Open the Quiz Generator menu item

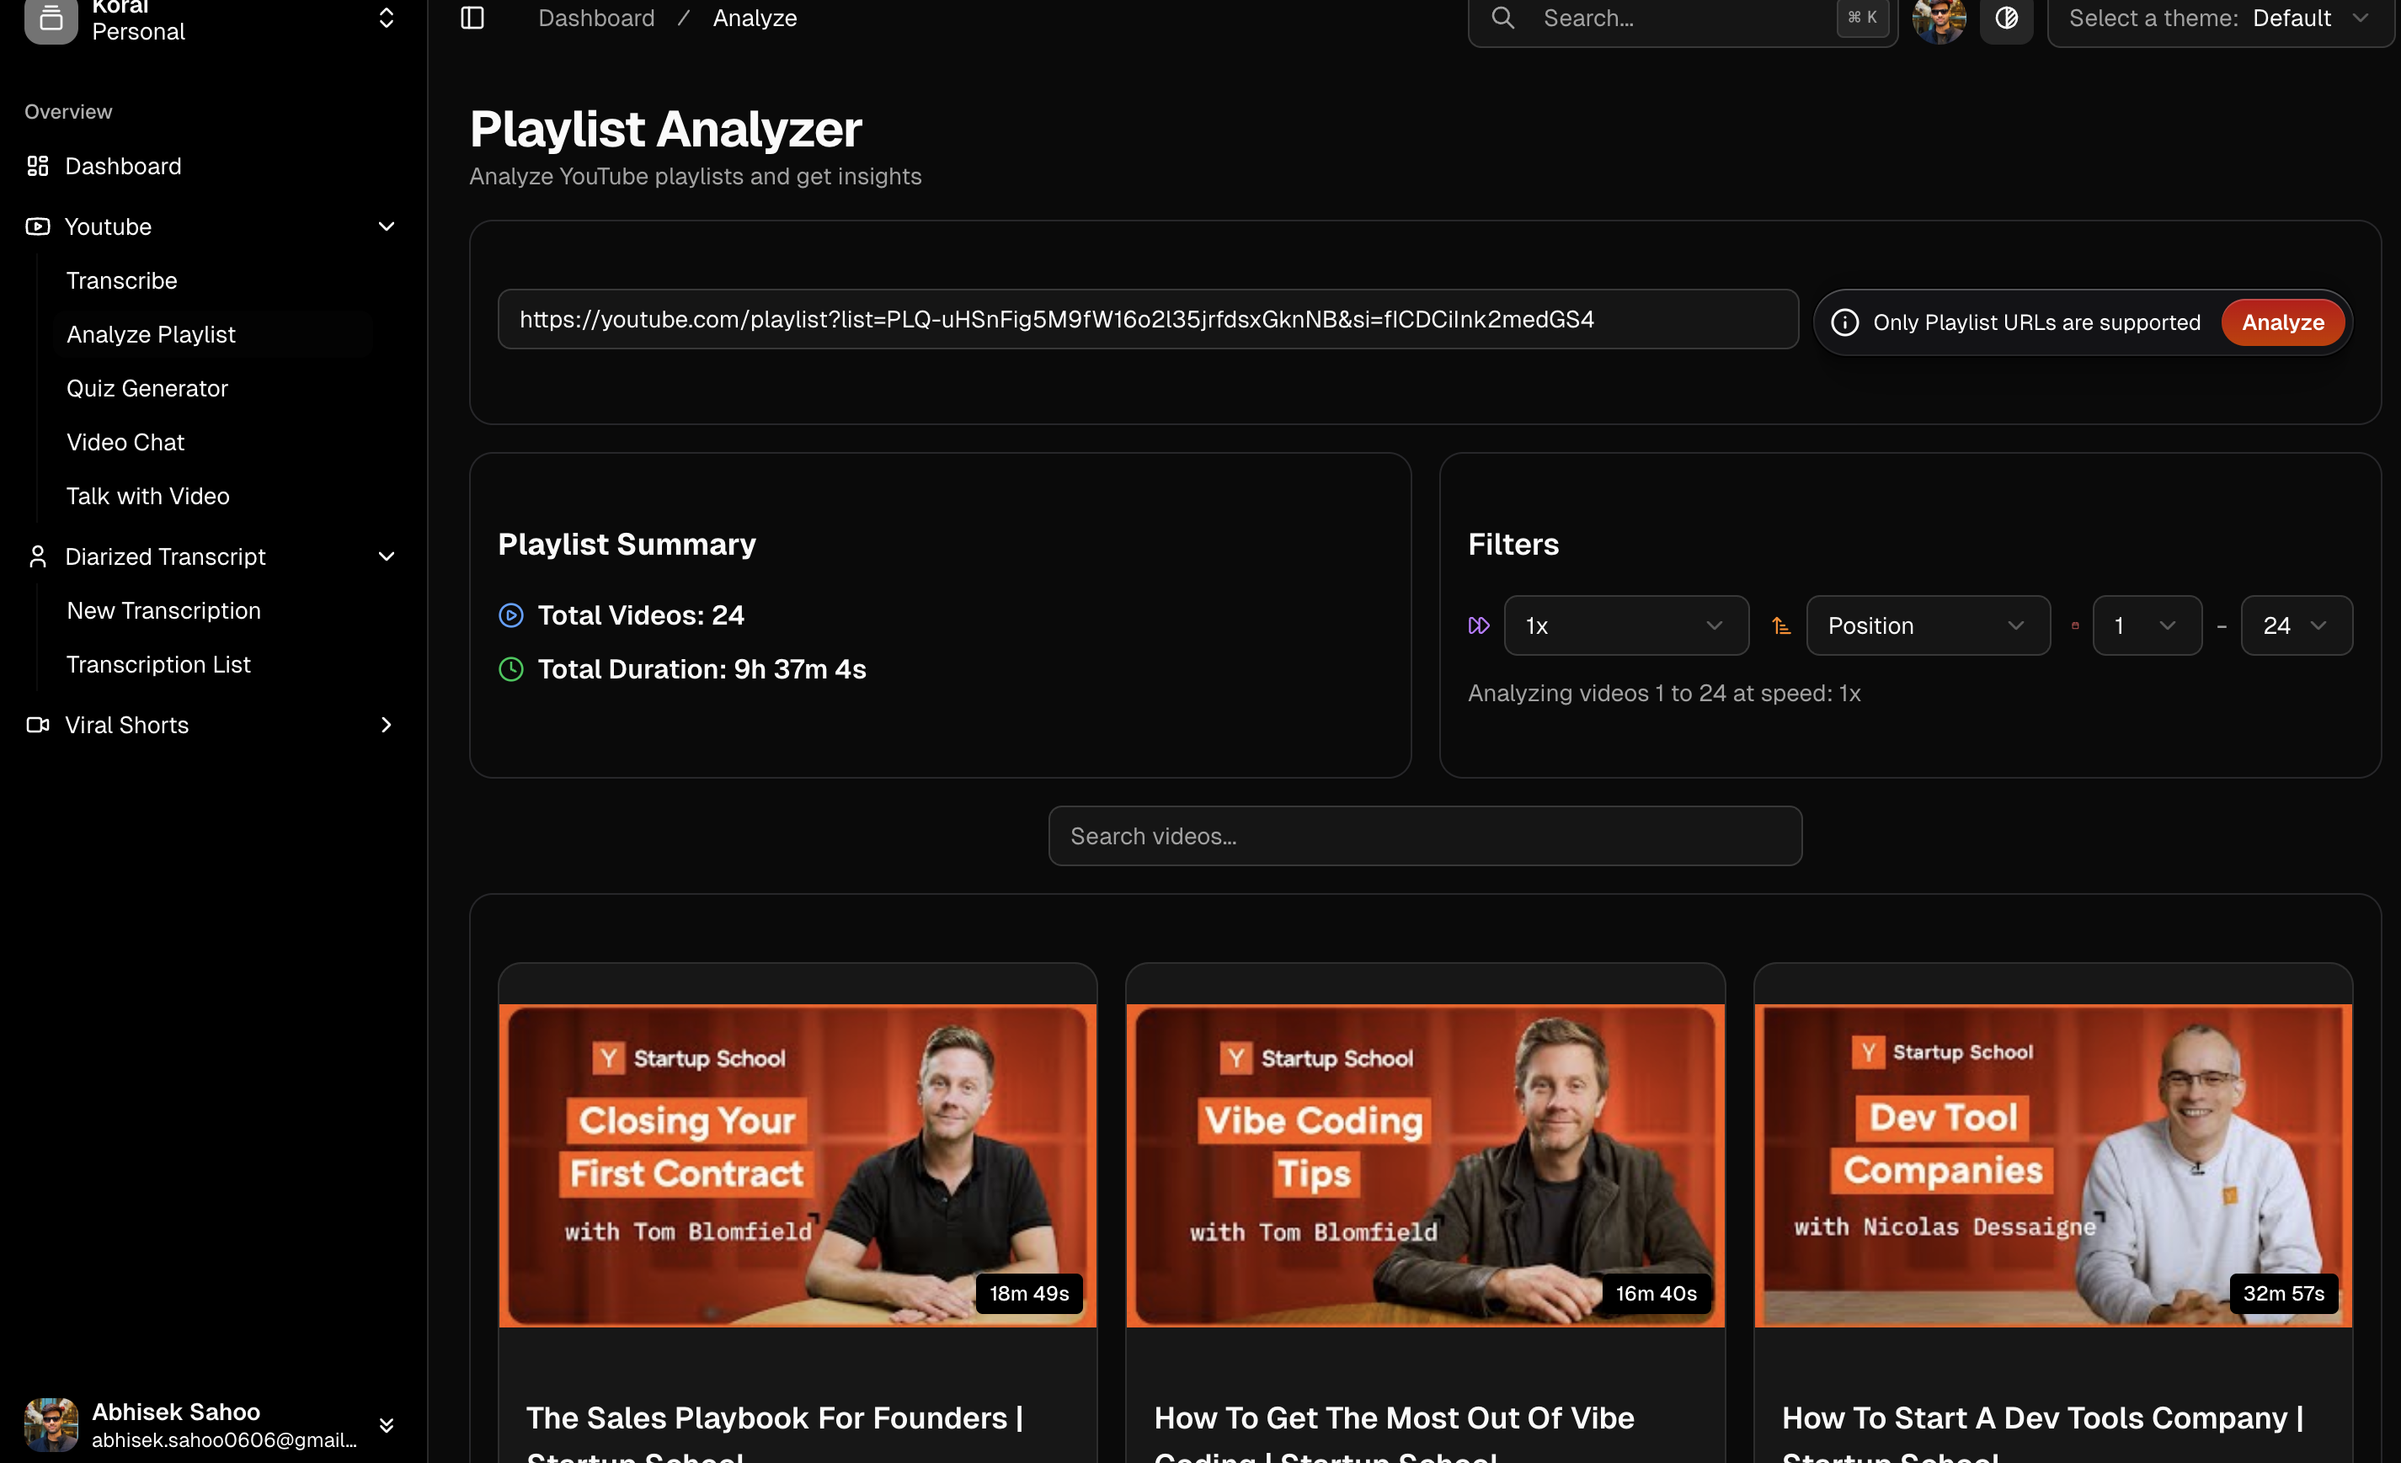tap(147, 389)
